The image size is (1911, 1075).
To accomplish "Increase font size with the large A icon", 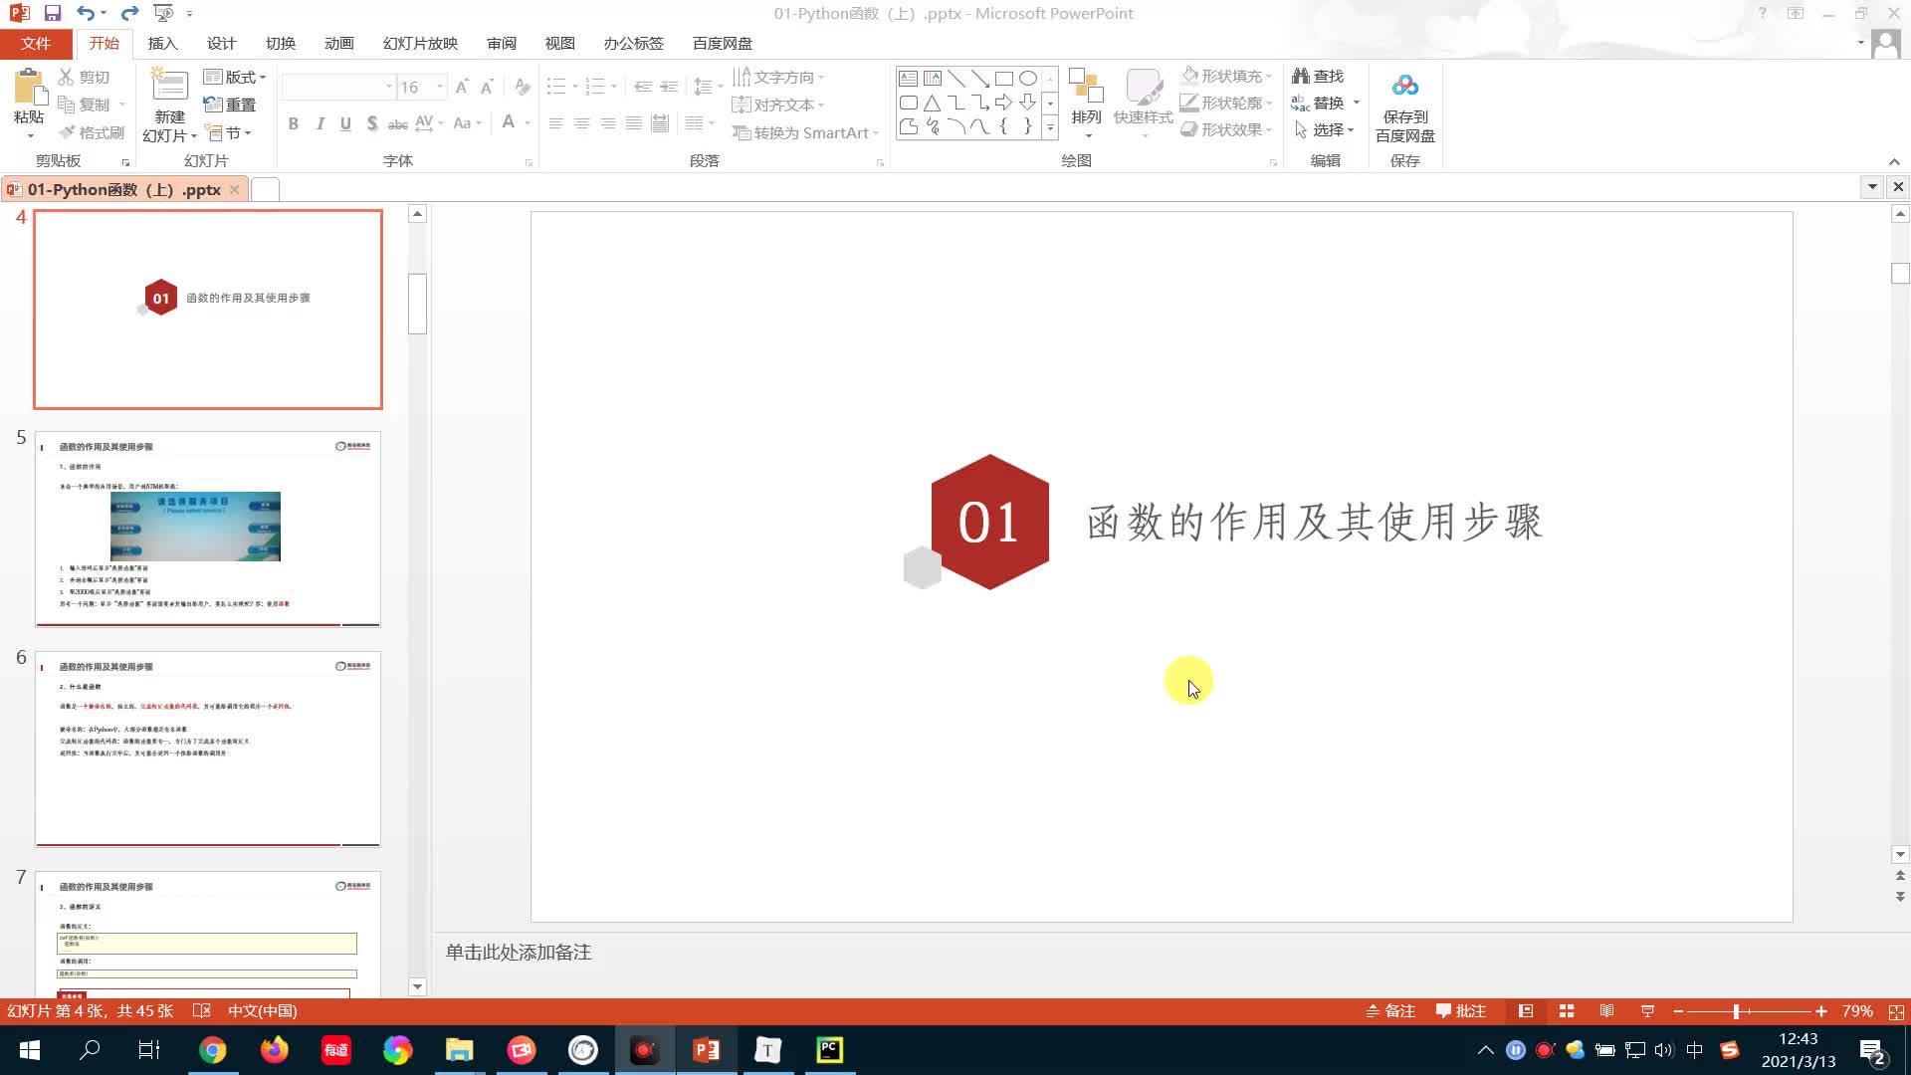I will tap(462, 88).
